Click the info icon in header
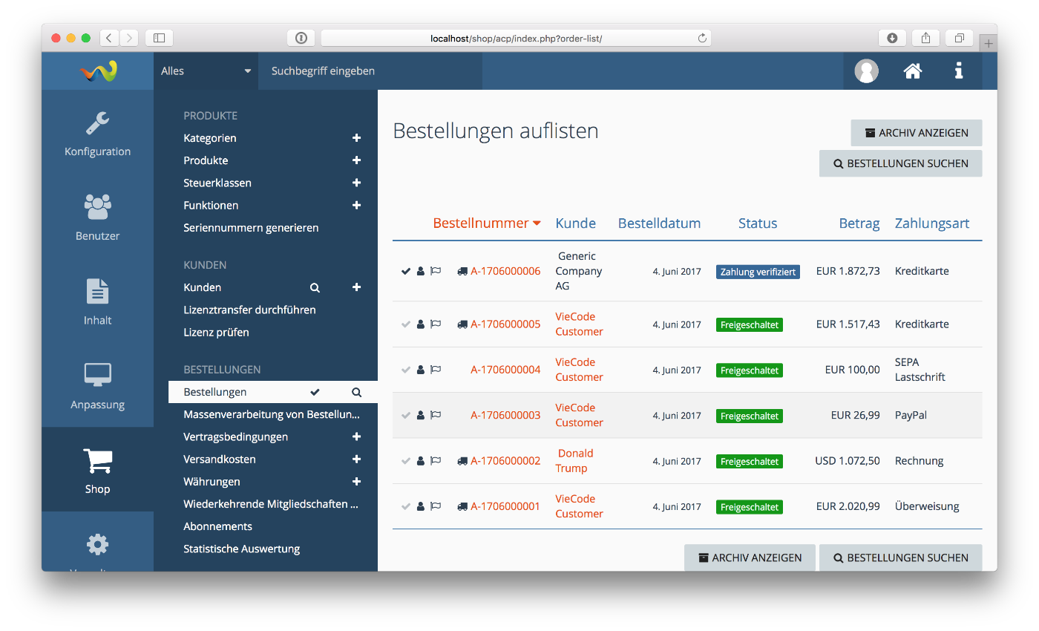The image size is (1039, 631). tap(959, 71)
